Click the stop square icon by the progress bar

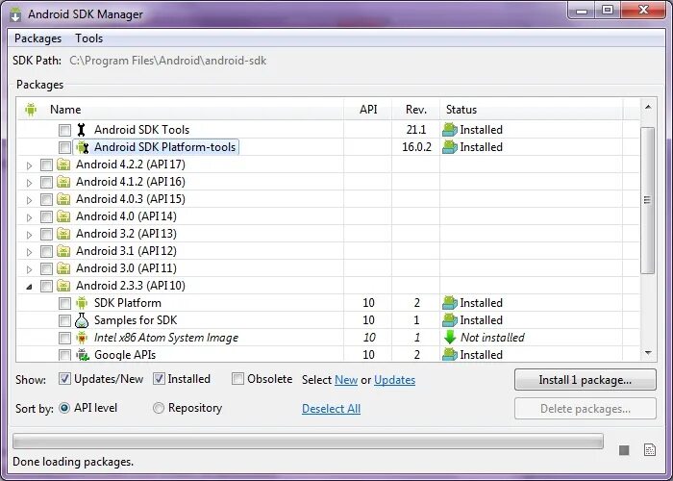(624, 450)
